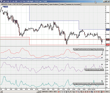Open the red line style dropdown
The width and height of the screenshot is (110, 93).
coord(104,92)
